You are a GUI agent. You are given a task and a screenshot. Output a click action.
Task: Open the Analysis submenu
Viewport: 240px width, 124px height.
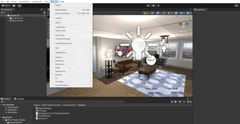click(x=71, y=75)
